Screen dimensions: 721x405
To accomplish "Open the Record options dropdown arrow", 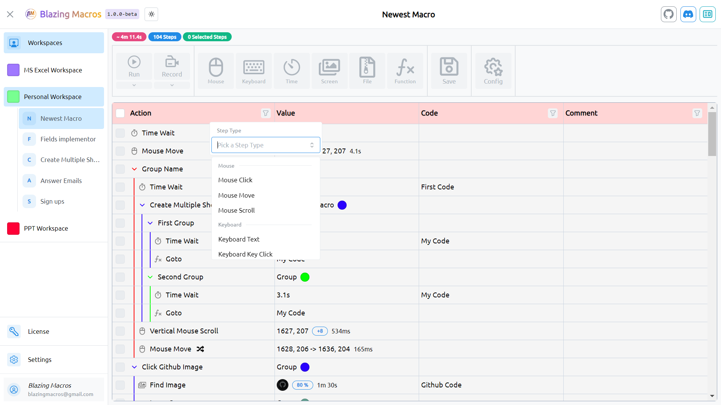I will (x=172, y=85).
